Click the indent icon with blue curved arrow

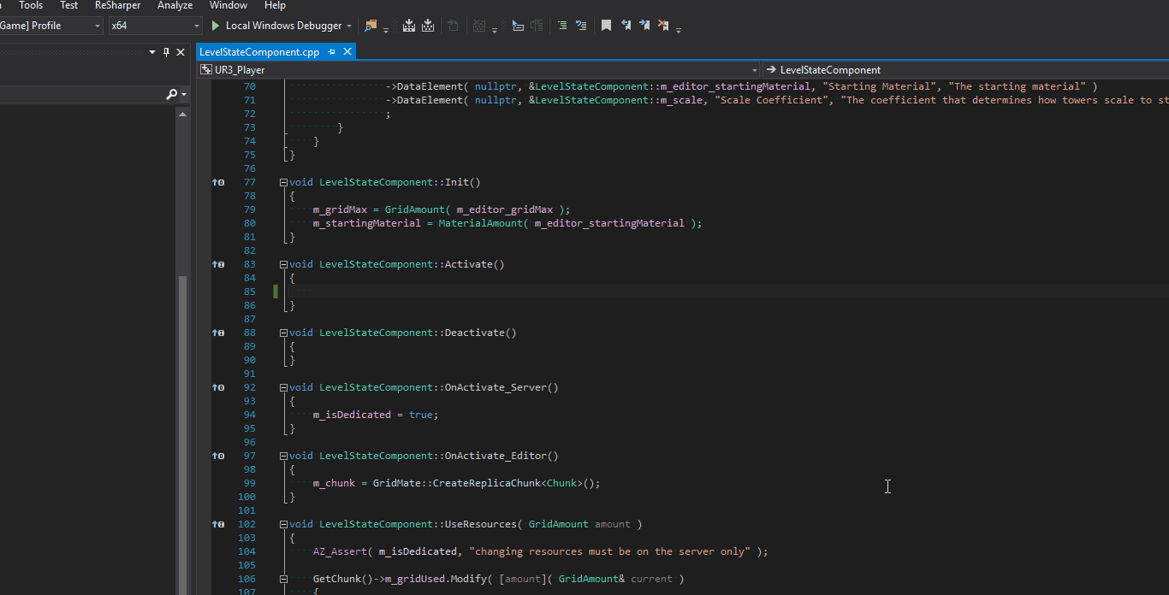point(581,26)
